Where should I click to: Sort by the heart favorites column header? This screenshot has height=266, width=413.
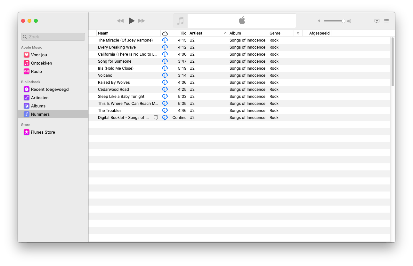click(298, 33)
